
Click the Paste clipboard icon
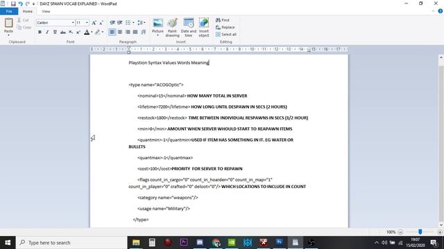pos(8,22)
